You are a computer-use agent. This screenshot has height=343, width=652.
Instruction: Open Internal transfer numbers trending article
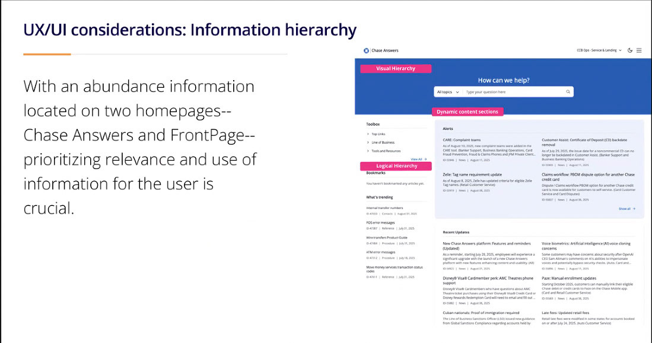[384, 208]
